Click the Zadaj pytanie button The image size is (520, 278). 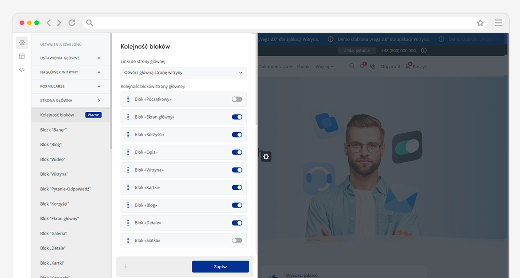357,50
